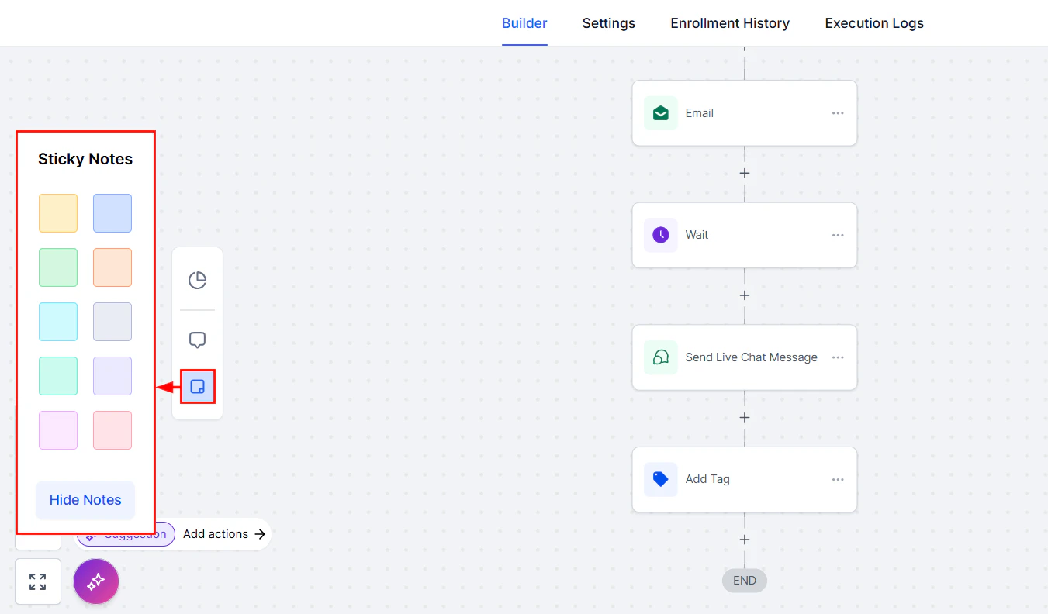Open the options menu on the Email step

[x=837, y=112]
